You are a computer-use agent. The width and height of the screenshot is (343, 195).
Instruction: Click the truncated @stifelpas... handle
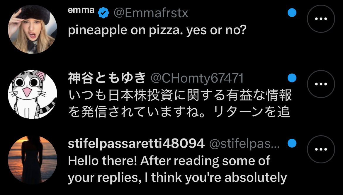coord(244,143)
